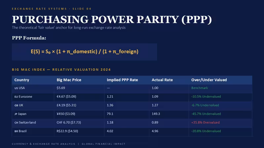Select the '1.00' actual rate cell
The height and width of the screenshot is (148, 264).
tap(155, 88)
